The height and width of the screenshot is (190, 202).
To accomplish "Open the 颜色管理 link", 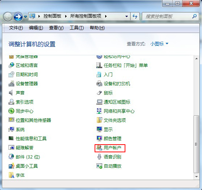I will tap(113, 138).
